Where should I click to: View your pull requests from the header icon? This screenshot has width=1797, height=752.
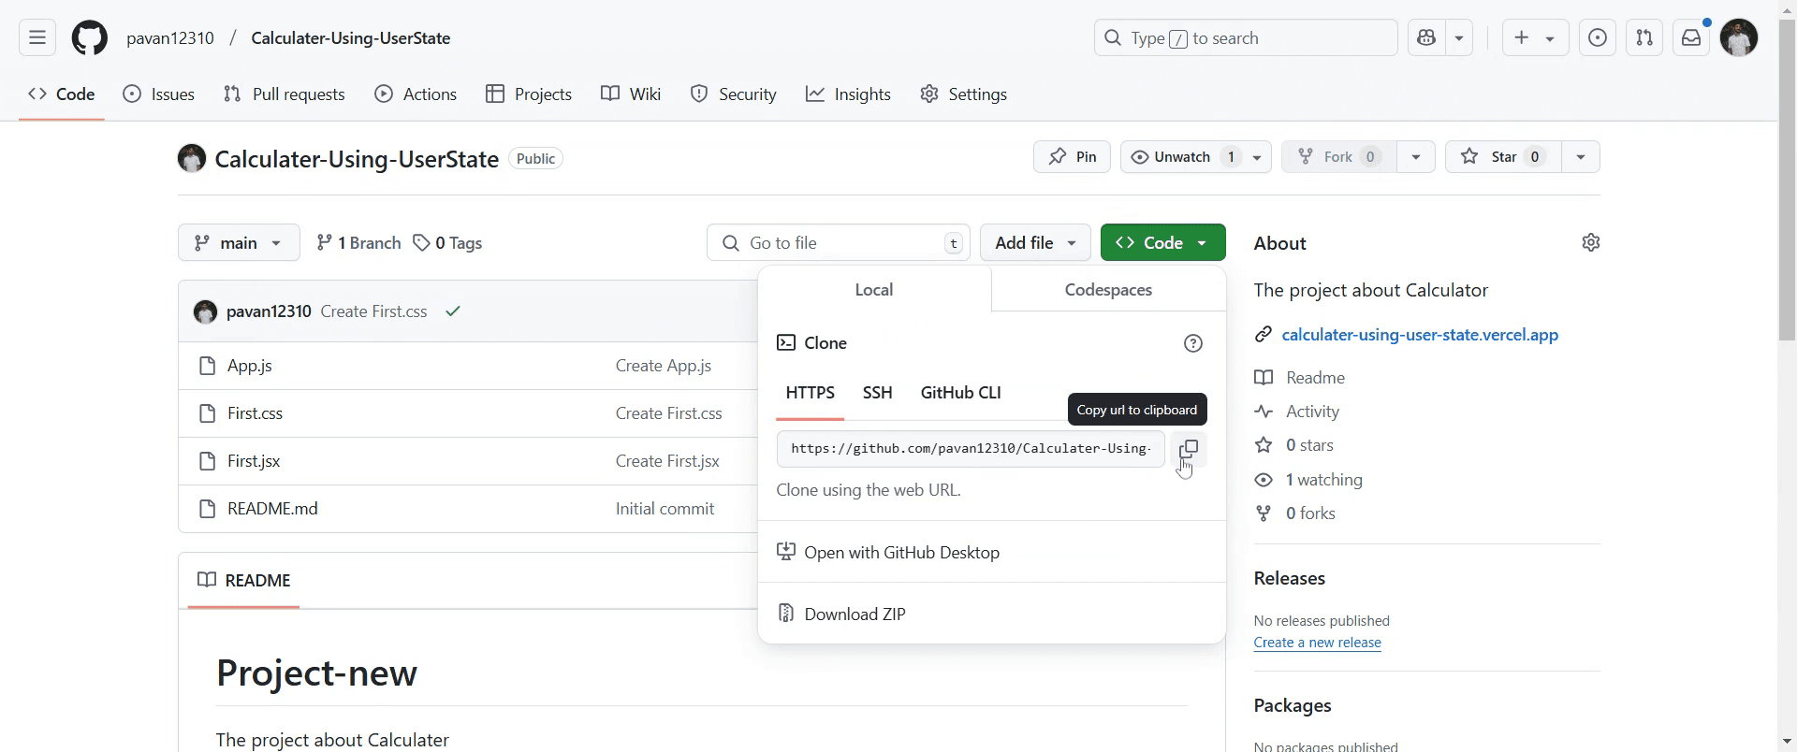[x=1644, y=38]
